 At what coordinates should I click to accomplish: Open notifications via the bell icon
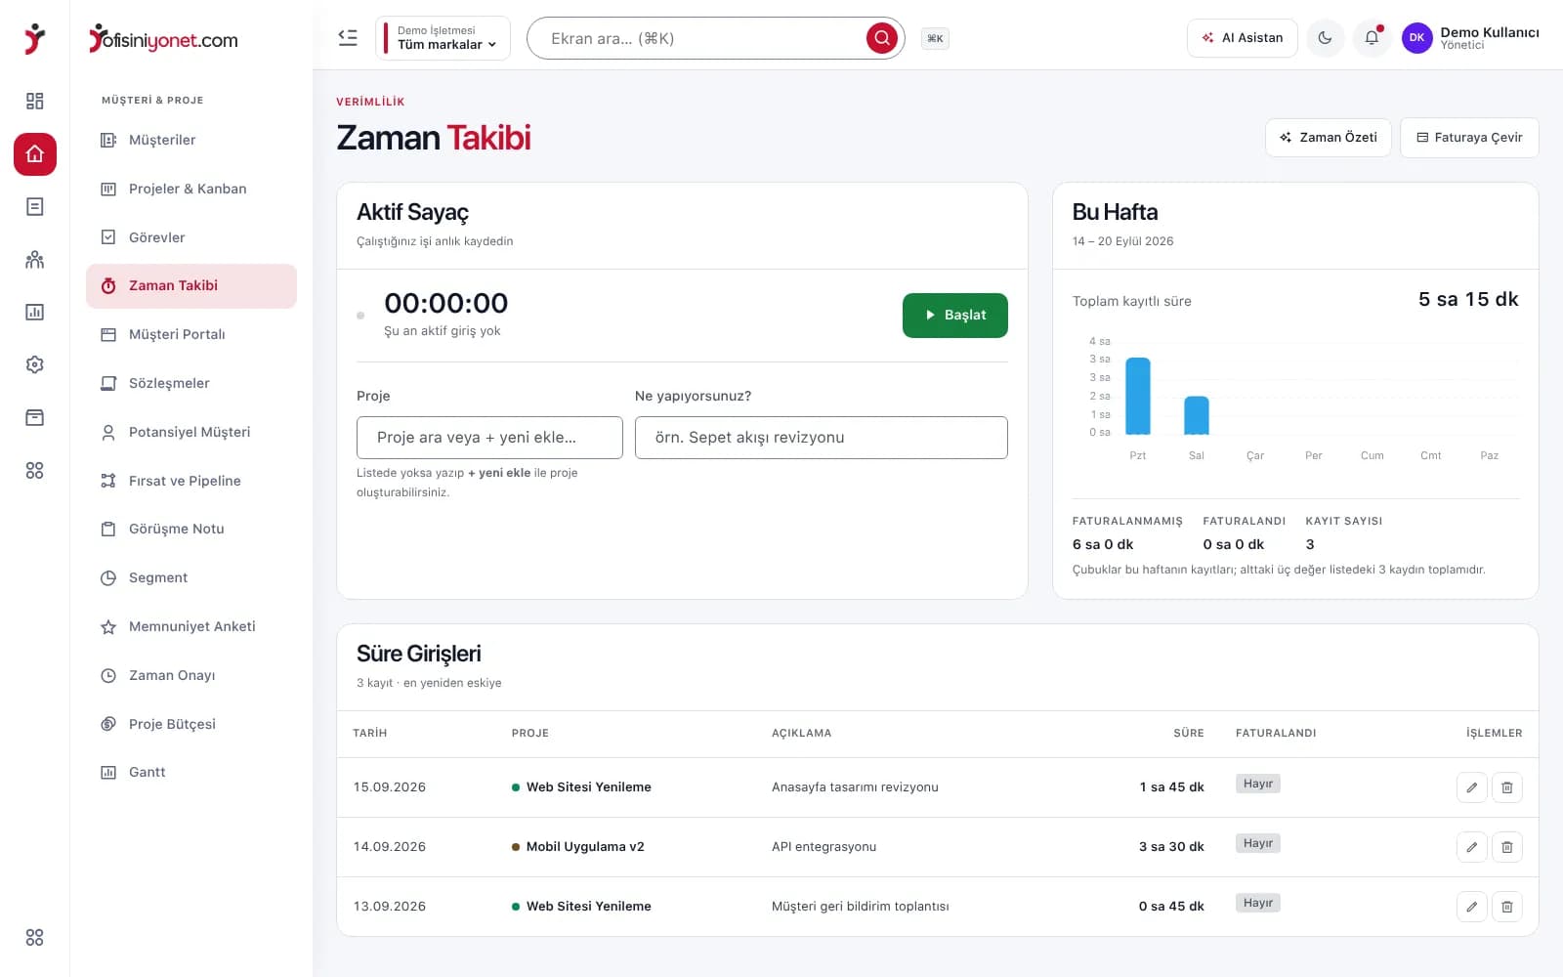coord(1372,38)
